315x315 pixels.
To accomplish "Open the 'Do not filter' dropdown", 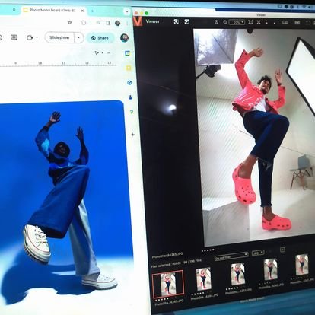I will pos(231,256).
